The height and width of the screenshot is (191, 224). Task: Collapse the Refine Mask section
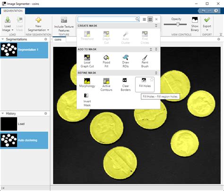point(156,73)
